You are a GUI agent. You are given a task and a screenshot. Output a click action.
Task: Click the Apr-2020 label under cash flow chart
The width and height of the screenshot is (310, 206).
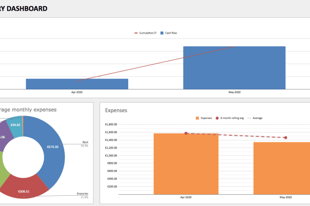pyautogui.click(x=77, y=92)
